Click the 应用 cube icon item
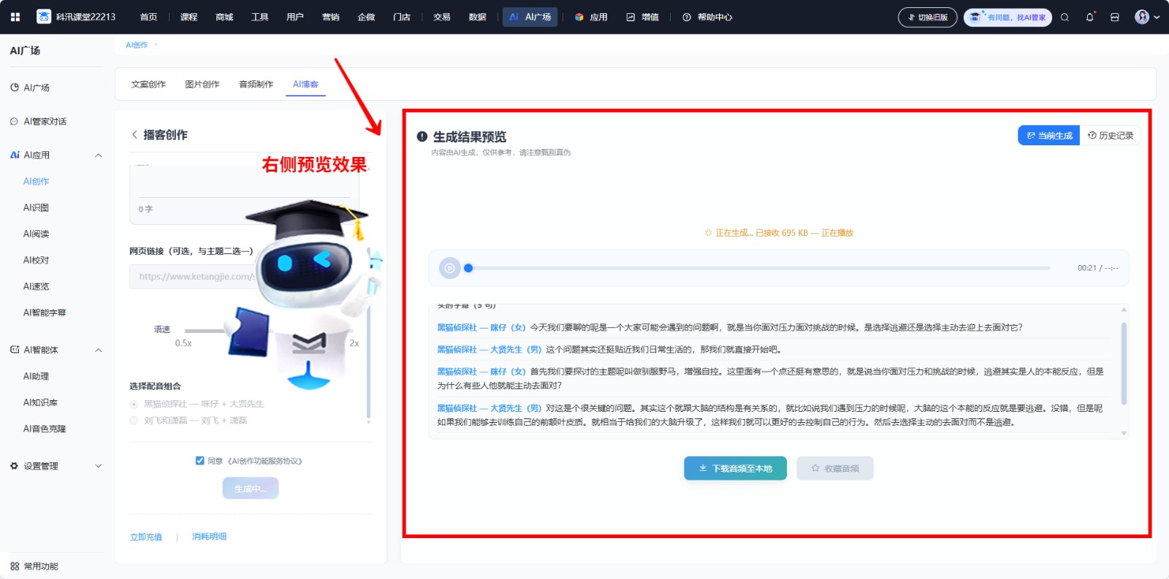 coord(590,17)
